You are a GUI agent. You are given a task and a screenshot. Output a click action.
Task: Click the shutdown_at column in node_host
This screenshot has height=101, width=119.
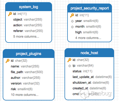[x=91, y=83]
